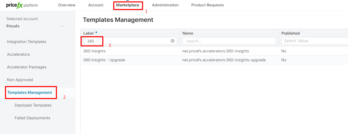Expand the selected account Pricefx chevron
Viewport: 348px width, 134px height.
pyautogui.click(x=62, y=26)
